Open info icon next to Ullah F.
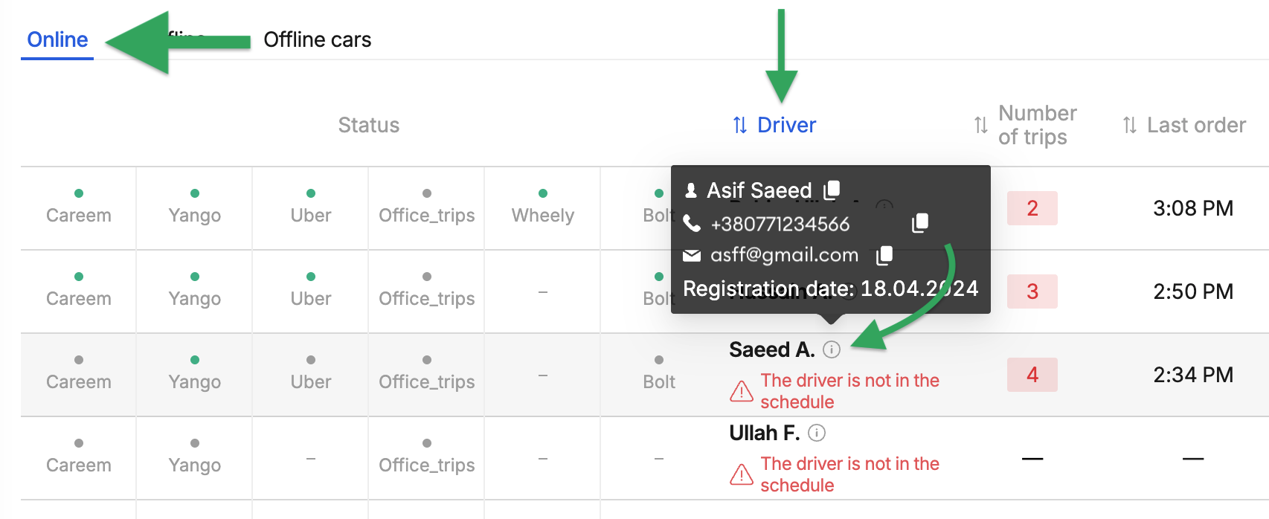The height and width of the screenshot is (519, 1269). 817,433
